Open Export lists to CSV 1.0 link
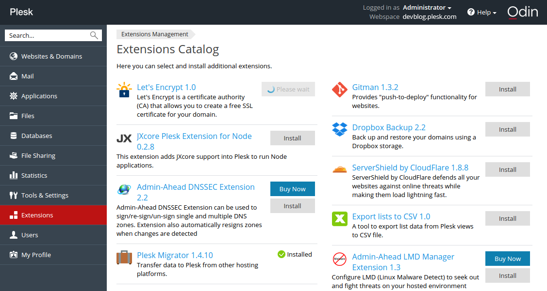547x291 pixels. coord(391,216)
